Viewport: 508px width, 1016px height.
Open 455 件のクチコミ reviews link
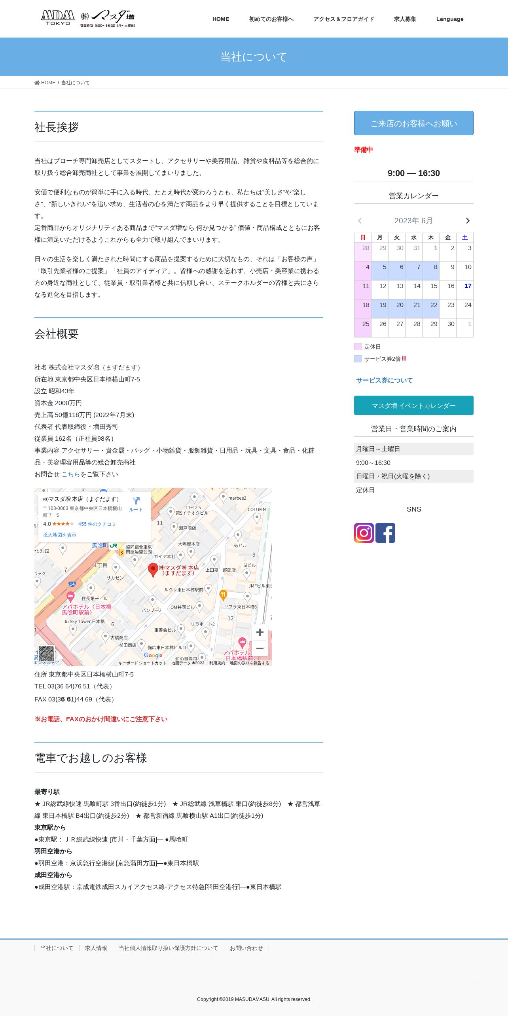tap(97, 524)
